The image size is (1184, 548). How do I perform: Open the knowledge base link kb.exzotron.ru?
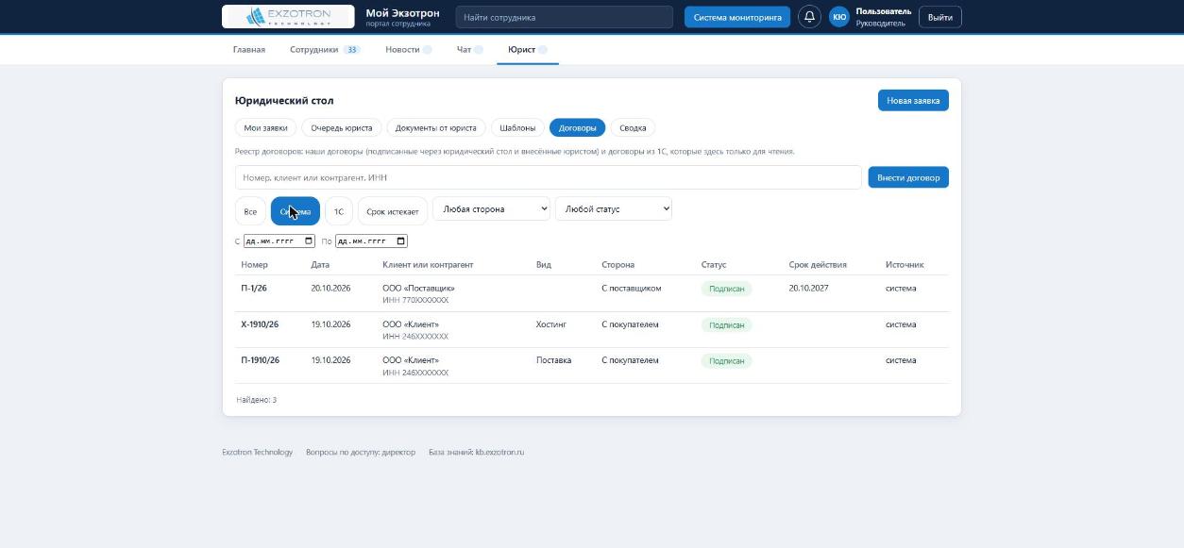[499, 452]
